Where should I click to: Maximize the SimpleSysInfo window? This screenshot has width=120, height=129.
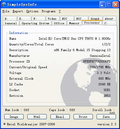pyautogui.click(x=109, y=5)
